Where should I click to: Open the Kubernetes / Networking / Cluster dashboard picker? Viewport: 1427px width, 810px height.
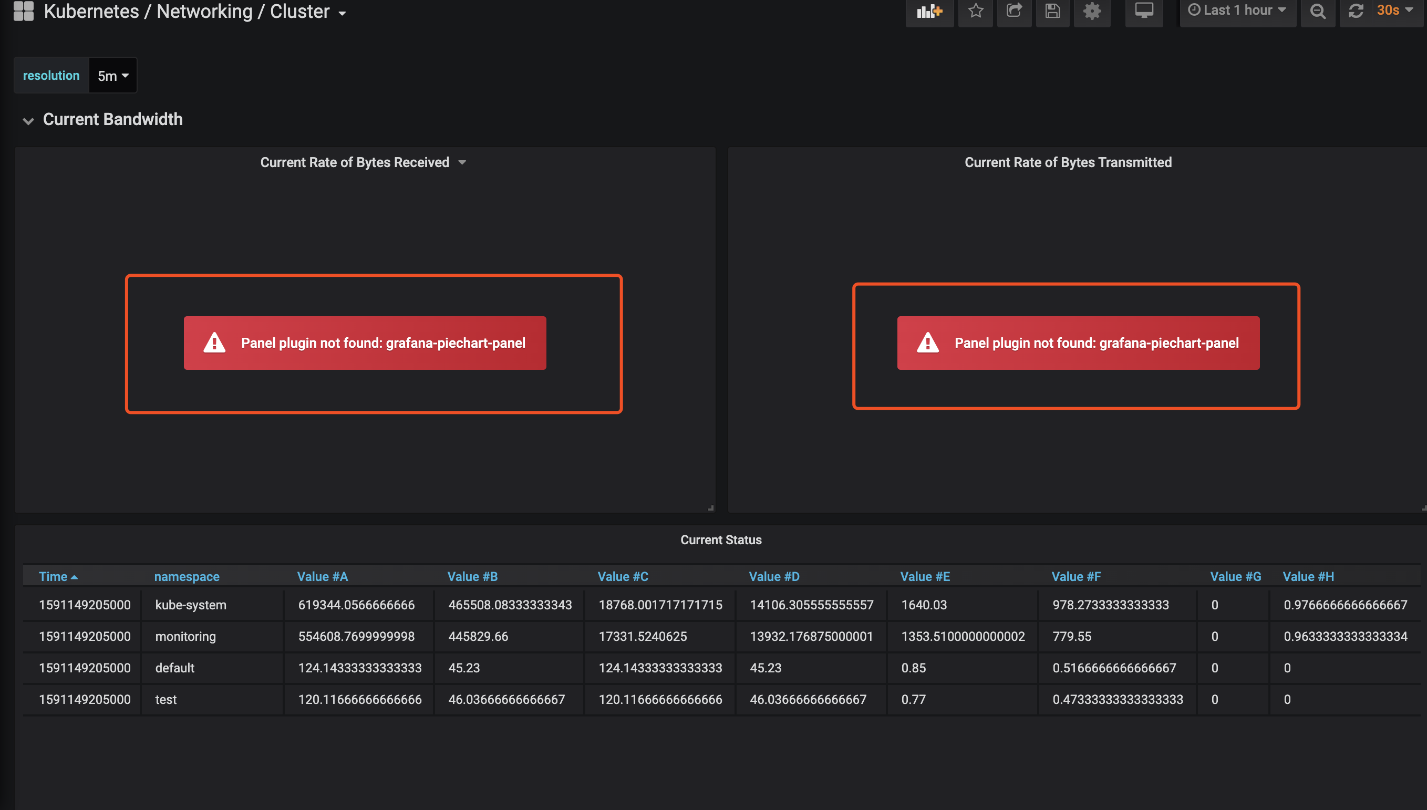click(x=195, y=11)
